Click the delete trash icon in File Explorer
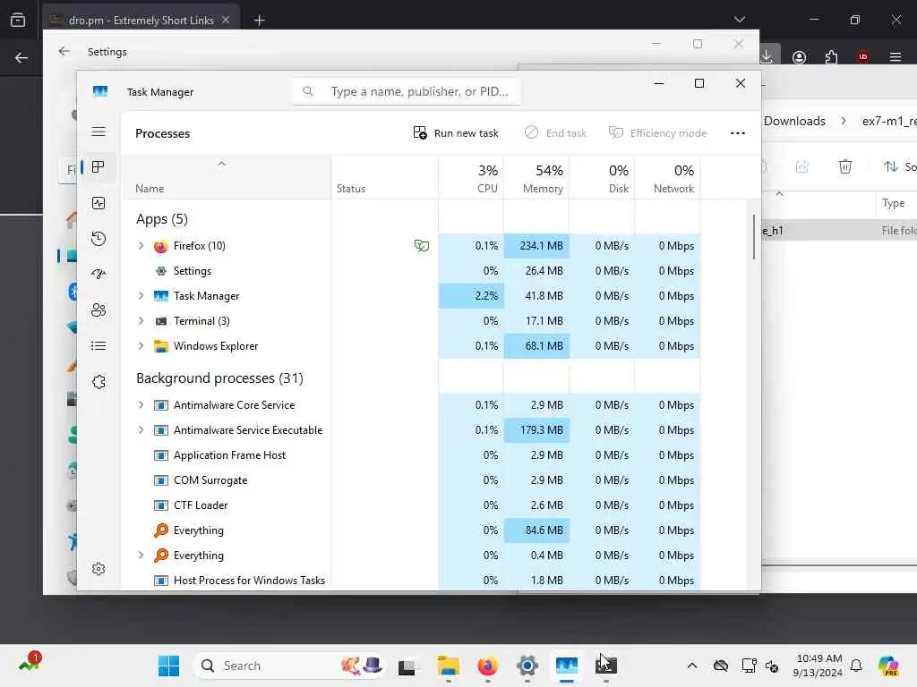The width and height of the screenshot is (917, 687). [845, 166]
